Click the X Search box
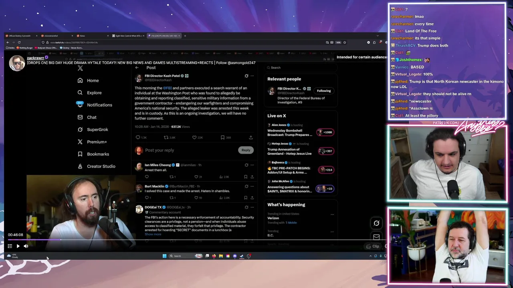 pos(300,68)
